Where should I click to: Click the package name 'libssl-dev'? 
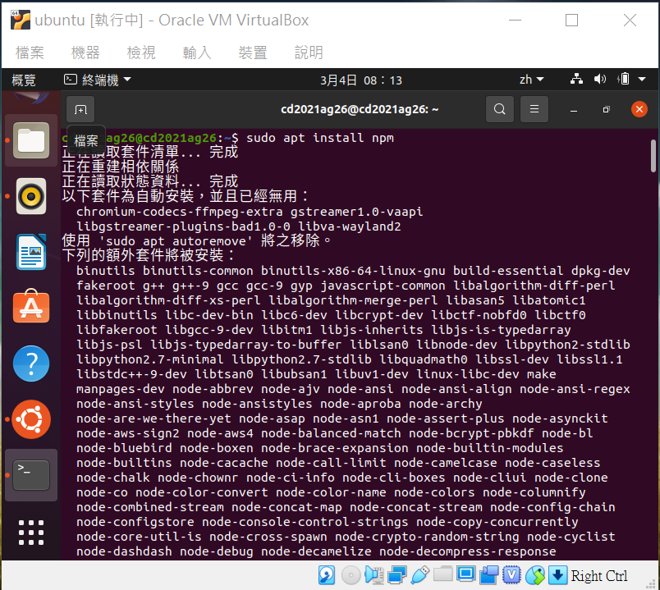(512, 359)
